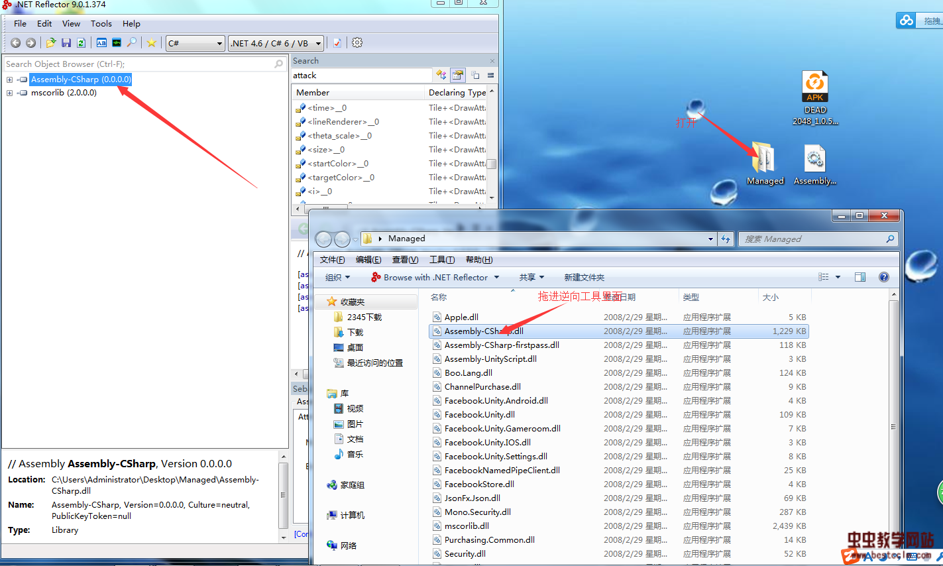Open 工具(T) menu in Managed Explorer window
Viewport: 943px width, 566px height.
[441, 260]
